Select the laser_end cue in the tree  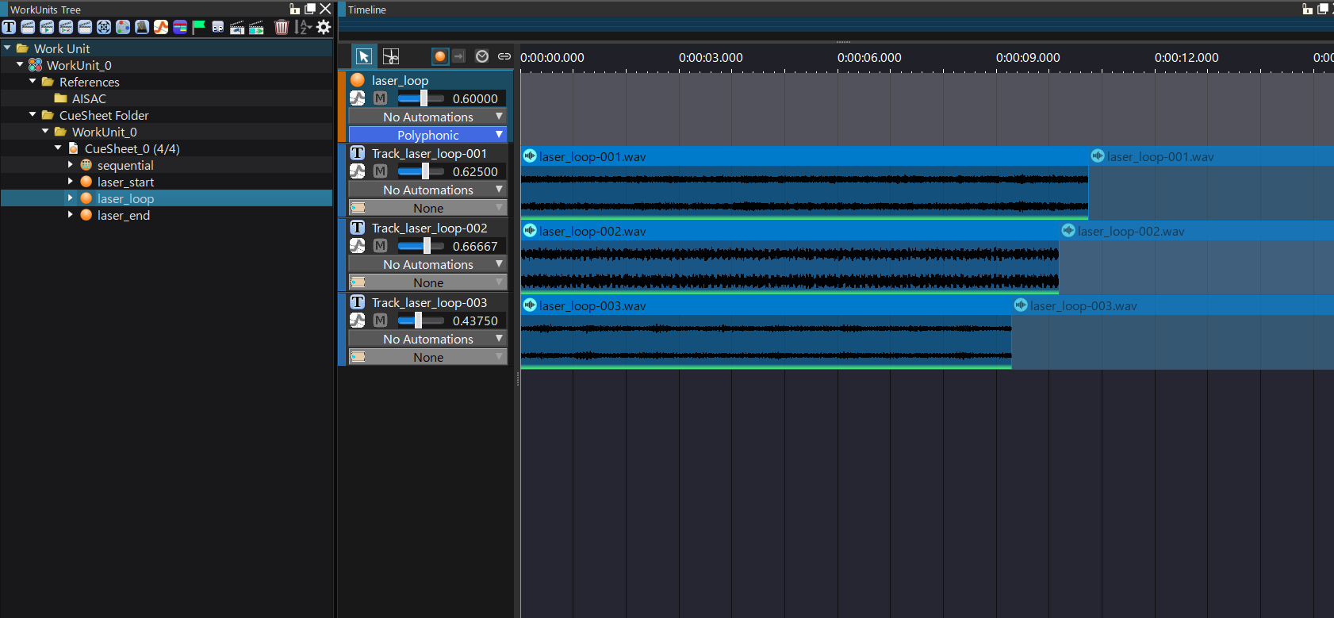click(123, 215)
